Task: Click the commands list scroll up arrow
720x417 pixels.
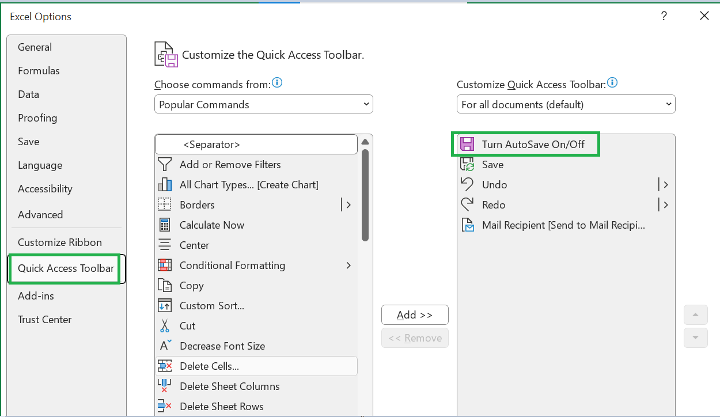Action: [x=365, y=142]
